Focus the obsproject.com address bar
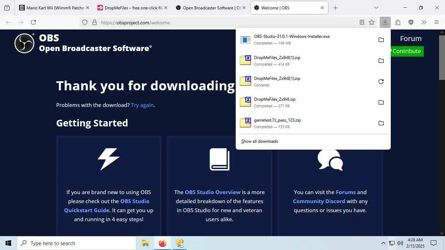Viewport: 445px width, 250px height. (x=228, y=22)
